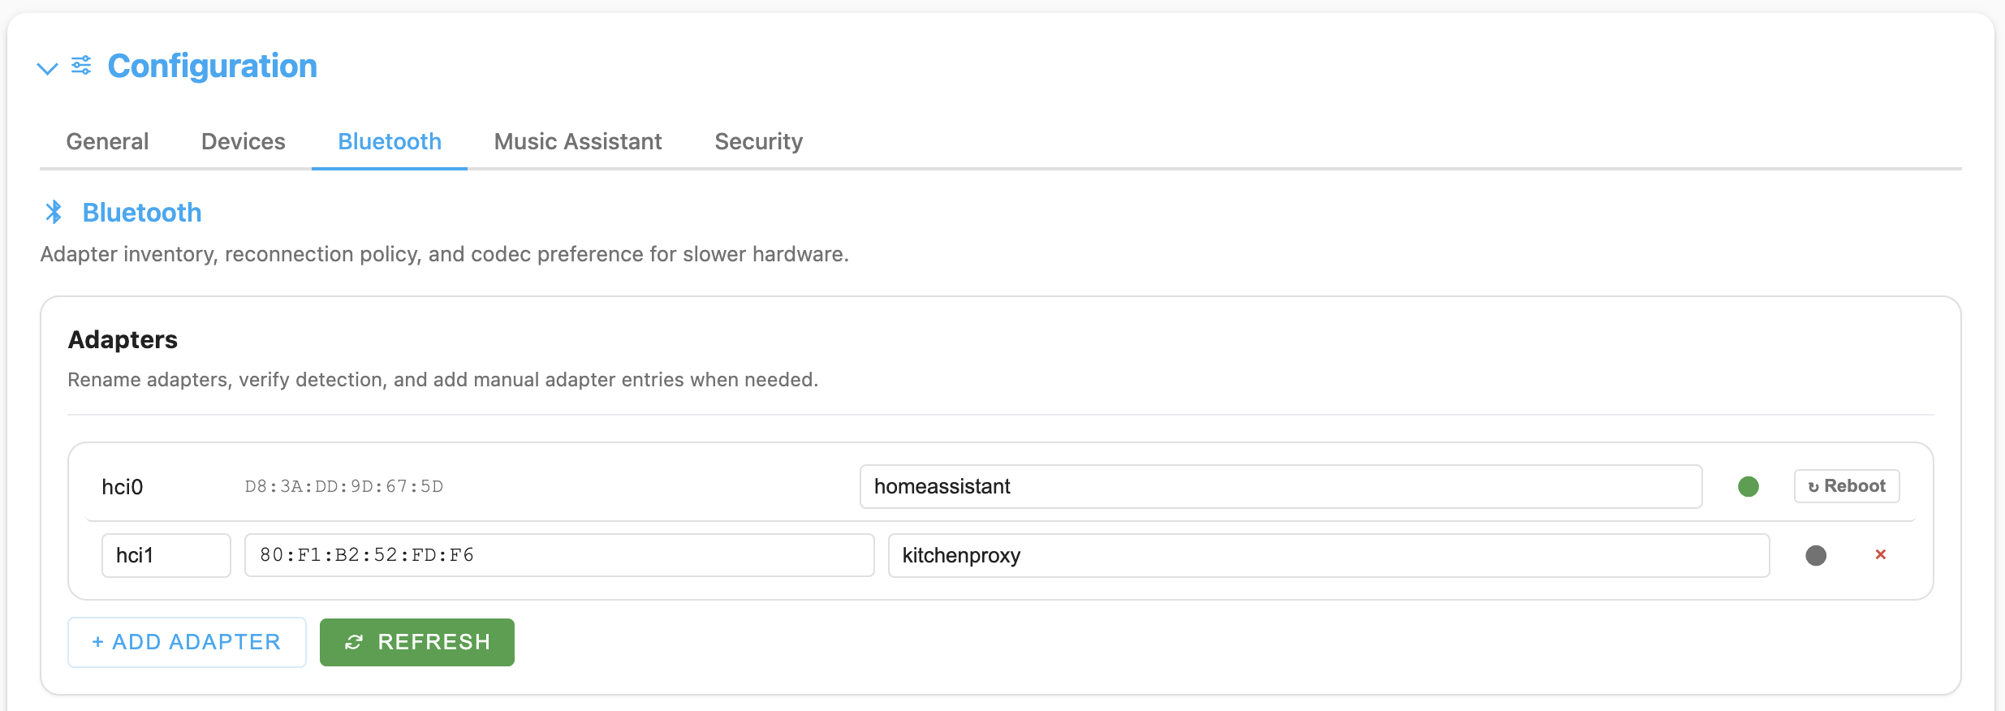
Task: Click the hci0 MAC address text
Action: coord(344,486)
